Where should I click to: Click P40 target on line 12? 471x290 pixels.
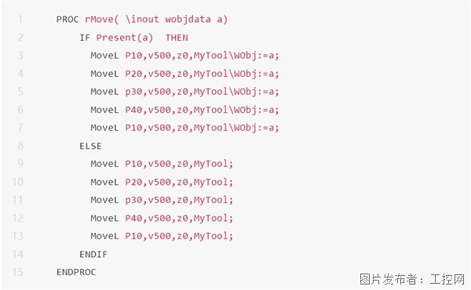tap(133, 219)
